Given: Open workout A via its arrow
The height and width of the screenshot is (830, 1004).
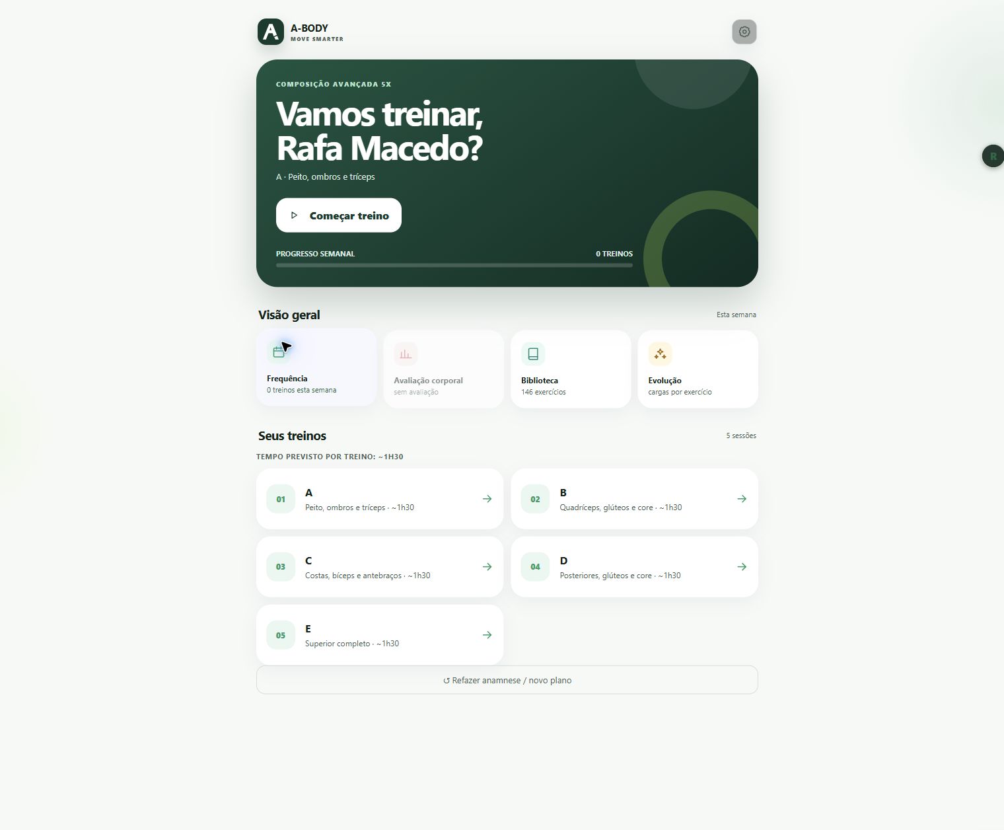Looking at the screenshot, I should pos(487,499).
